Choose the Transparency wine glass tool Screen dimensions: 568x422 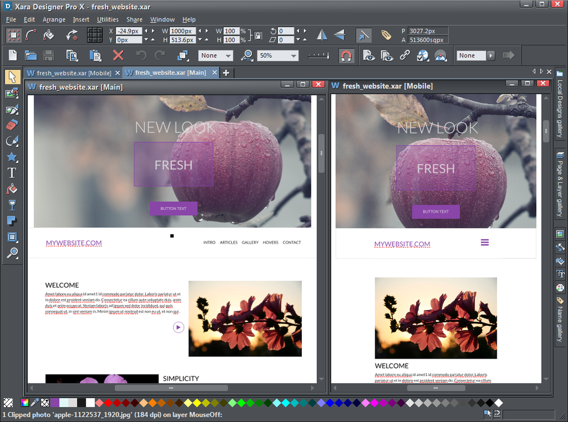point(12,205)
